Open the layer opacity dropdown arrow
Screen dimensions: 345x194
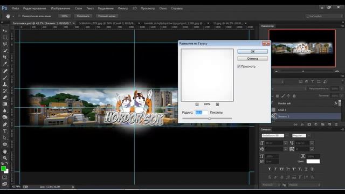pos(341,88)
